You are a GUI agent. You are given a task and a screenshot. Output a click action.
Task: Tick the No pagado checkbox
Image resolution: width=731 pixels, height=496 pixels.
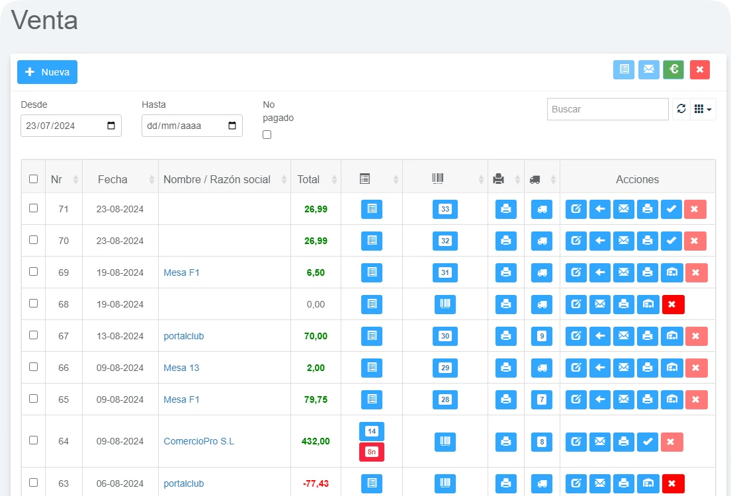coord(267,135)
